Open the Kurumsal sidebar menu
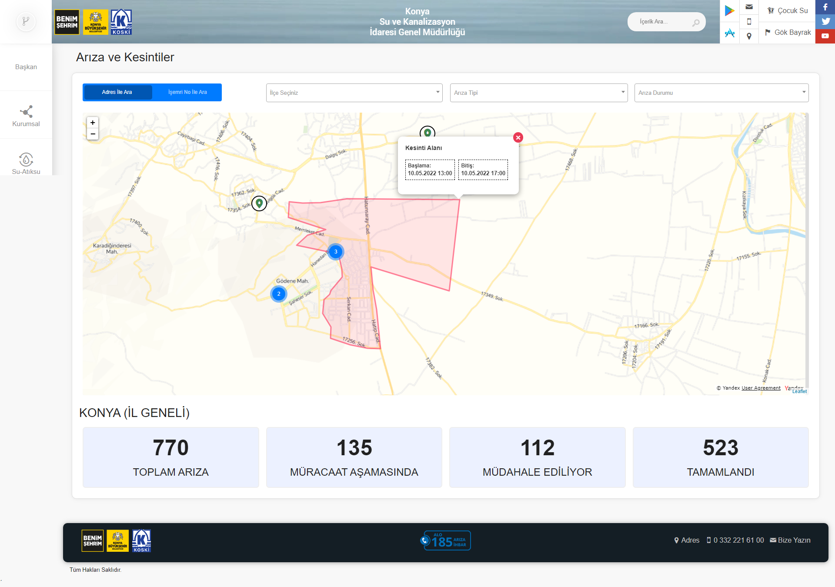Viewport: 835px width, 587px height. pyautogui.click(x=26, y=116)
